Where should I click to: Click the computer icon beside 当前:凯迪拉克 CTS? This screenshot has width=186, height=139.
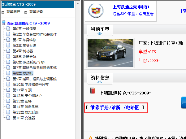(4, 23)
